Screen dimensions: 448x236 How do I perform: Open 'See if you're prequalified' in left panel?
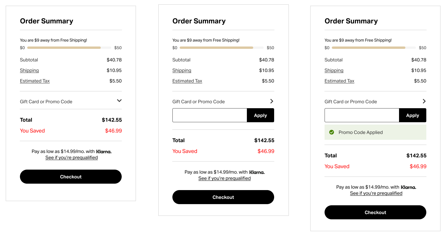(72, 157)
